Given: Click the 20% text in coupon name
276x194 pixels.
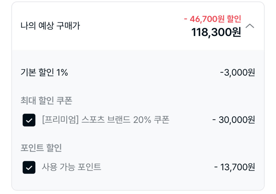Looking at the screenshot, I should click(142, 120).
